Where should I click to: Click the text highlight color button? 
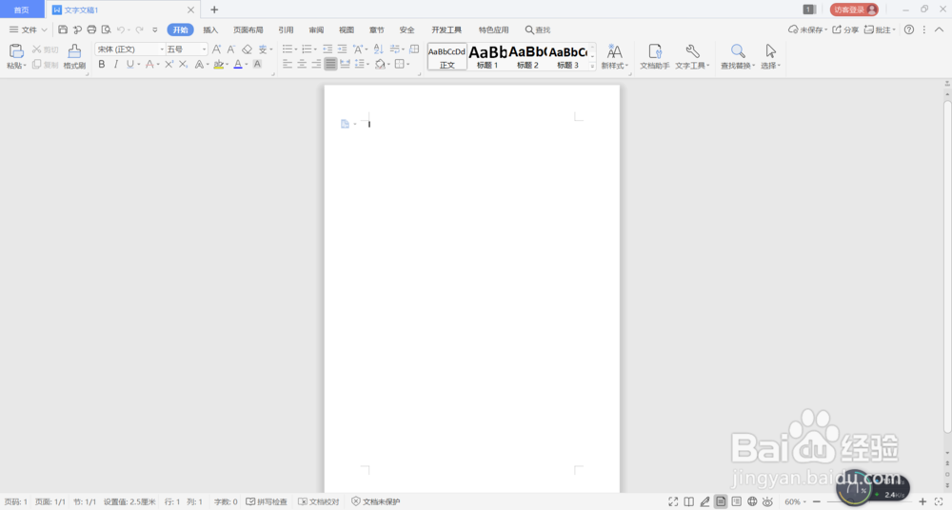[219, 64]
